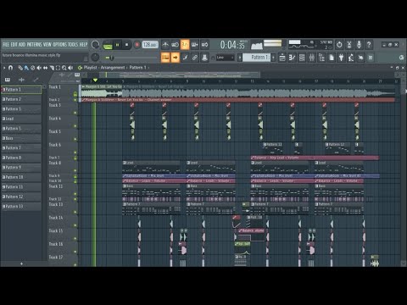Click plus button right of Pattern 1 selector
Image resolution: width=407 pixels, height=305 pixels.
point(273,58)
